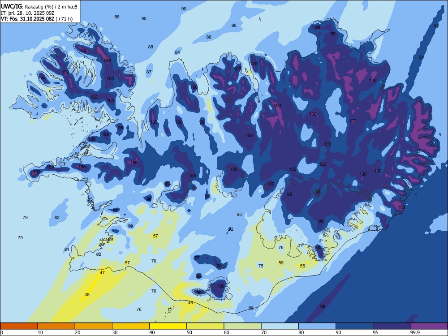
Task: Click the medium blue 80–90 legend swatch
Action: pos(317,326)
